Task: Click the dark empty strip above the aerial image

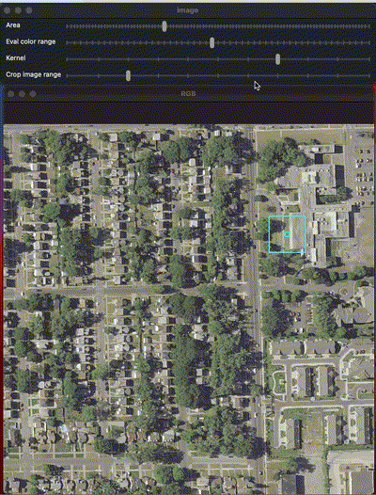Action: [x=188, y=113]
